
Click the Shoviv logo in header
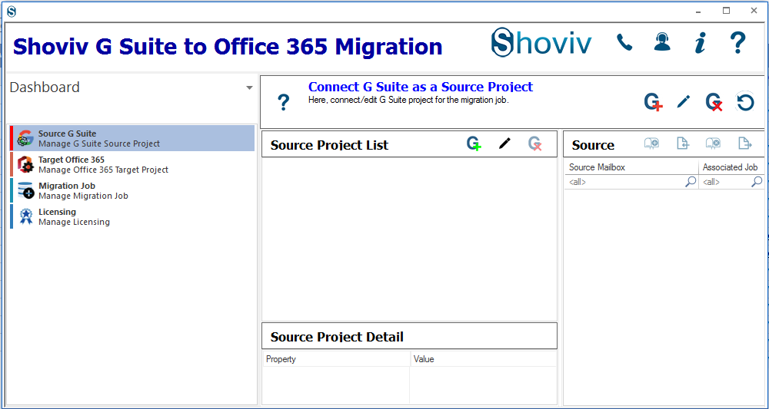[x=541, y=42]
